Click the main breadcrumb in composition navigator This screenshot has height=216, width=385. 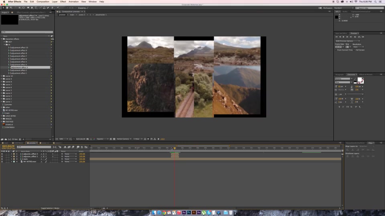click(x=72, y=15)
